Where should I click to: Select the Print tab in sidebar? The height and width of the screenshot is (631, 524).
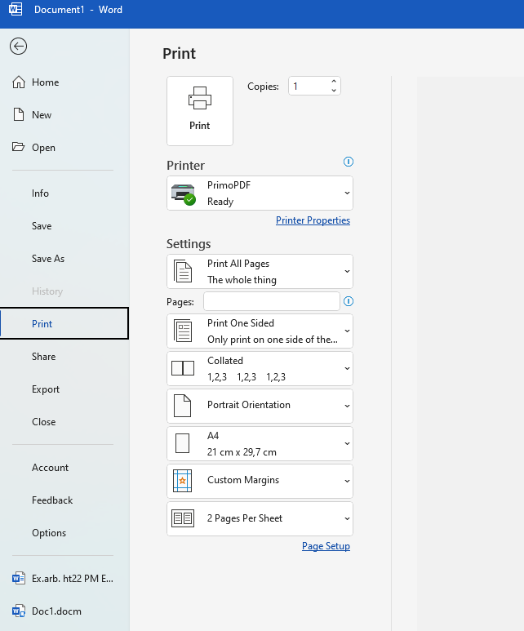pos(64,323)
